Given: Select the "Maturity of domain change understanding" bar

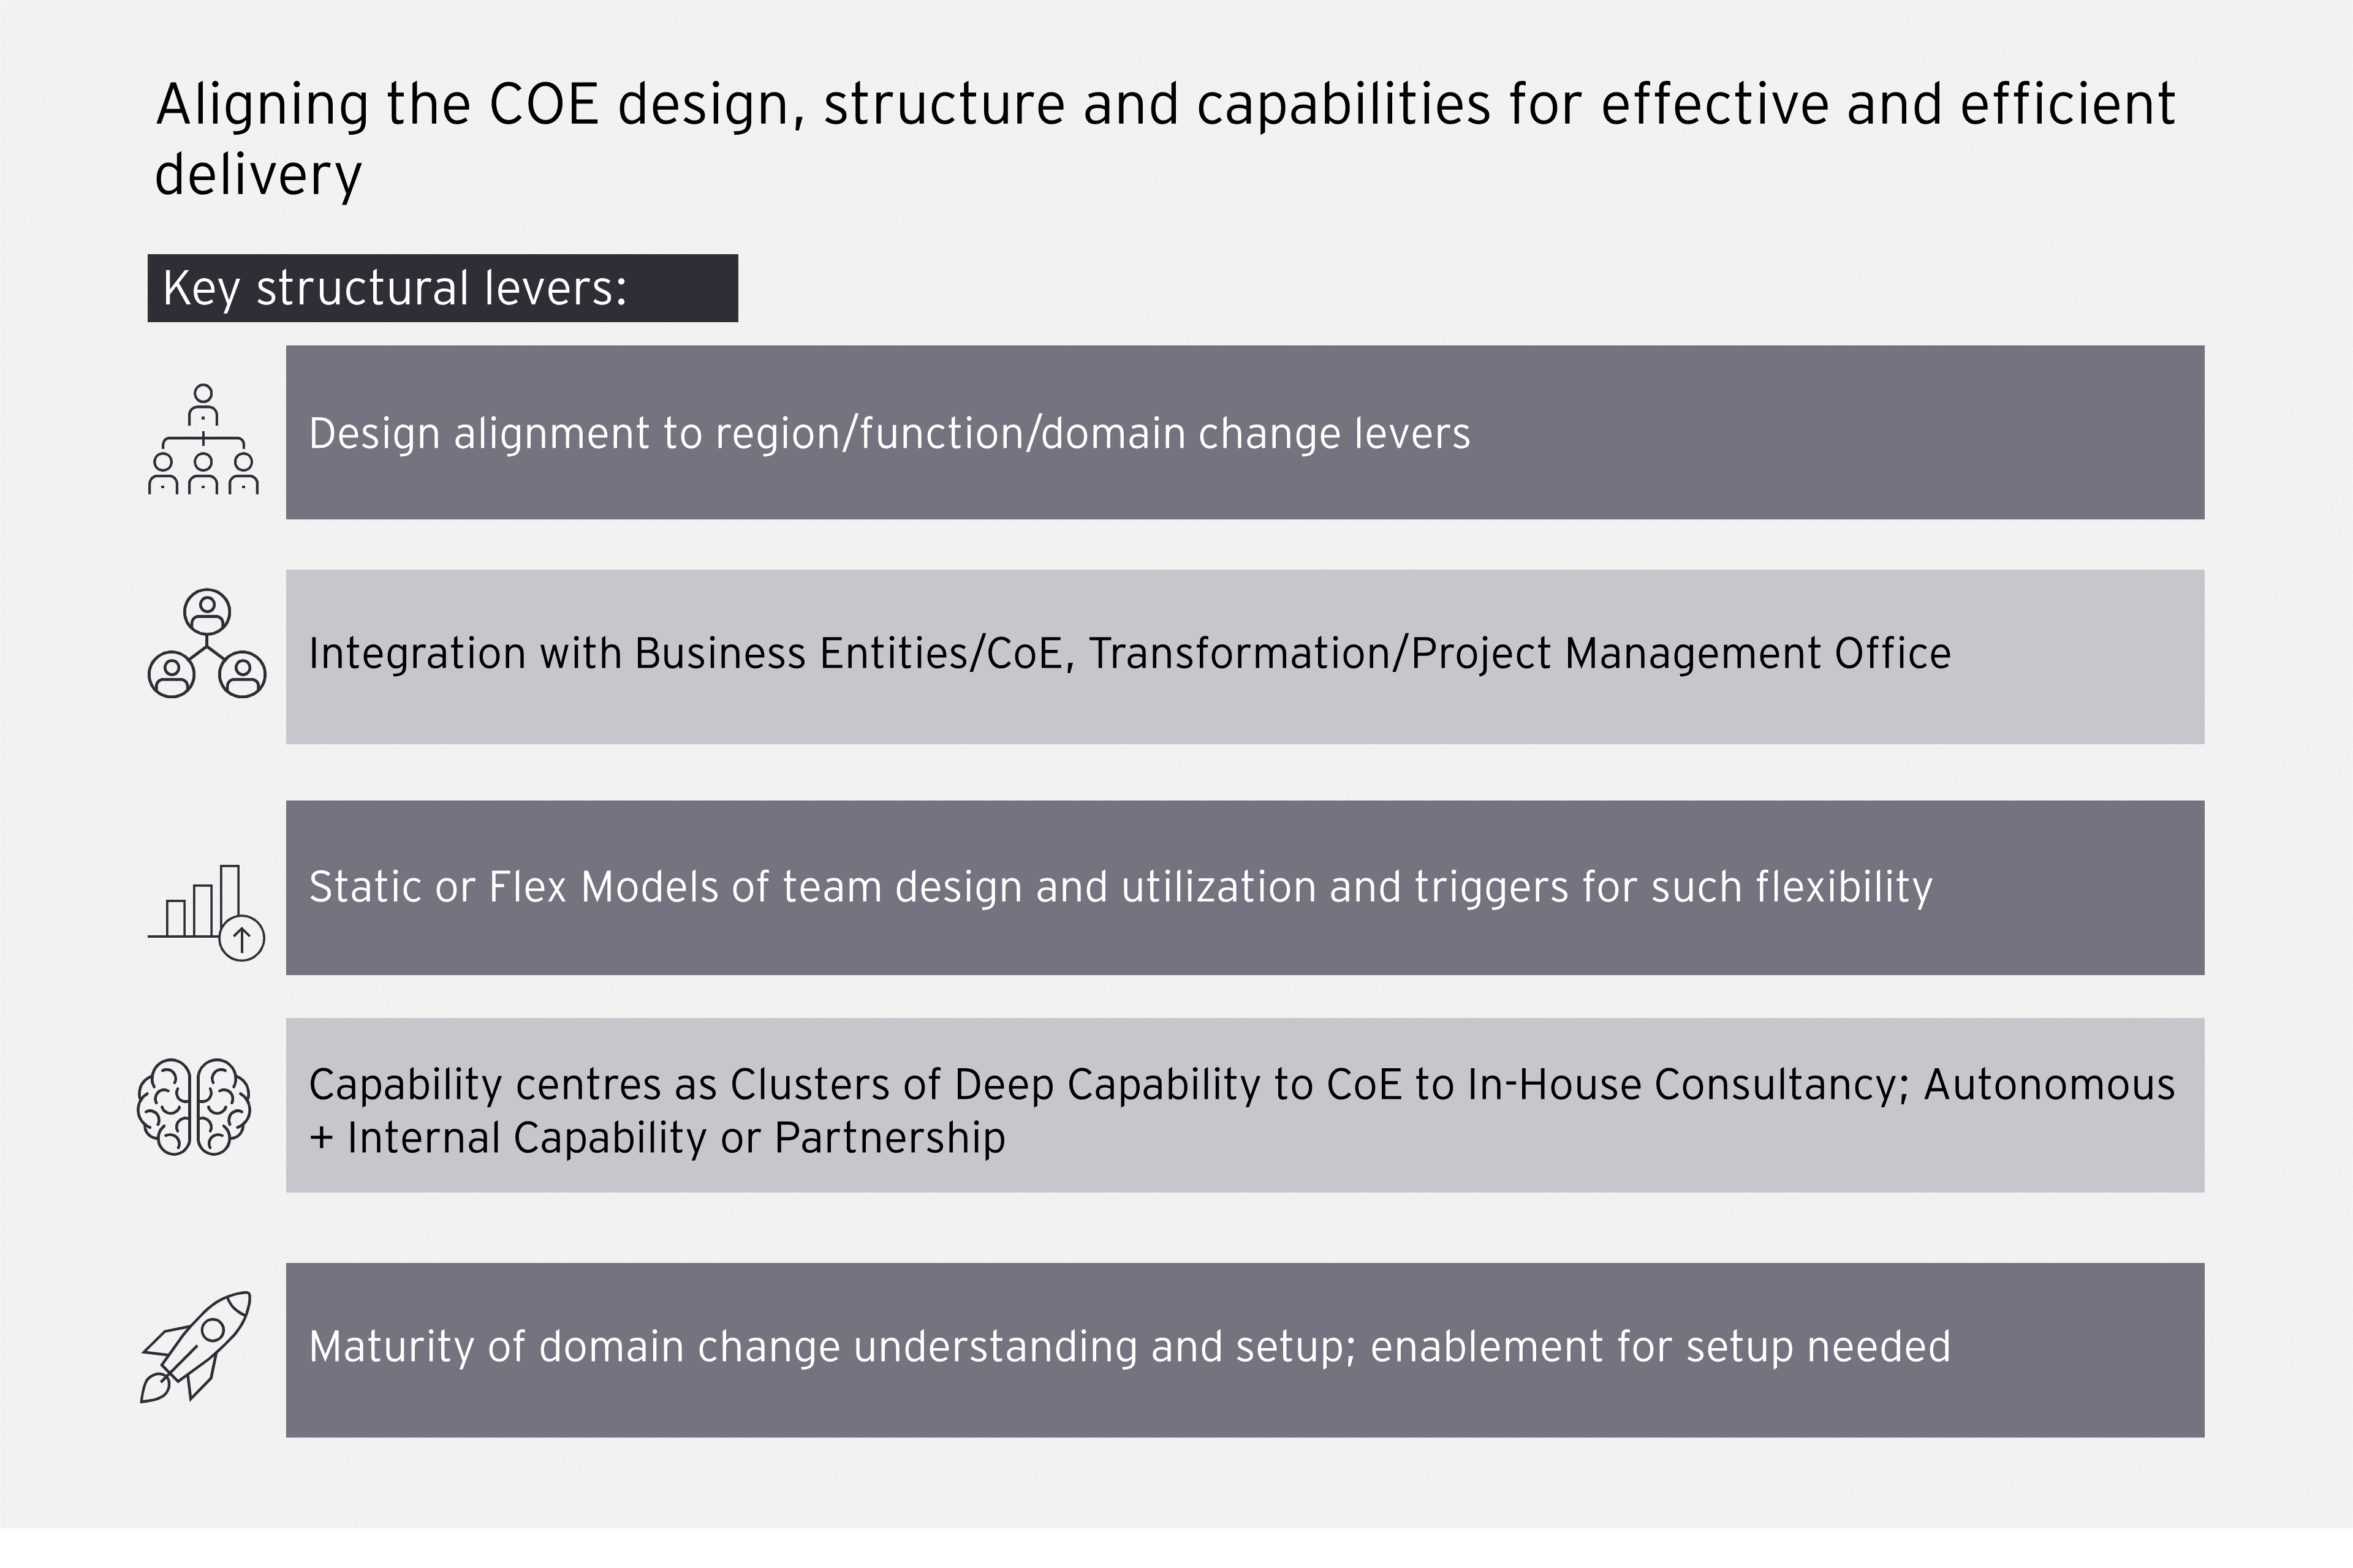Looking at the screenshot, I should 1245,1349.
